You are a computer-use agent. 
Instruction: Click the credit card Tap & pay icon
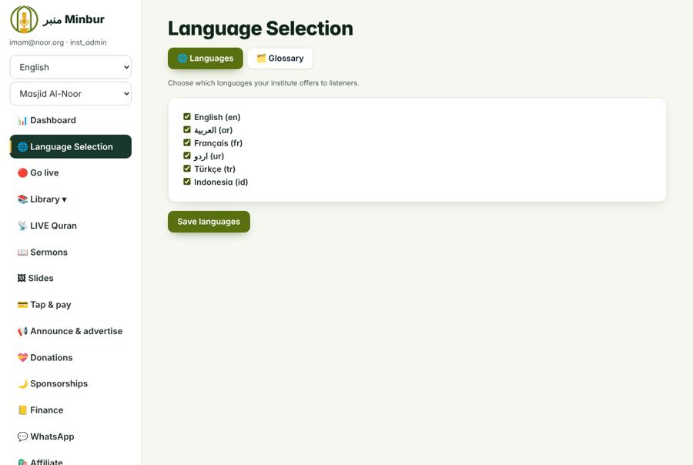click(22, 305)
